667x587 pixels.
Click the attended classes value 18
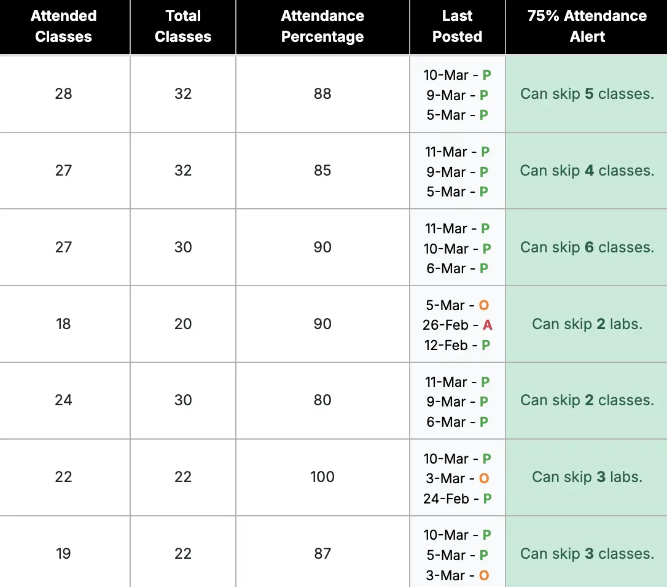click(x=64, y=324)
